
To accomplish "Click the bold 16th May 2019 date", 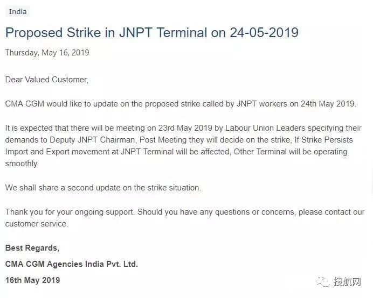I will [32, 280].
